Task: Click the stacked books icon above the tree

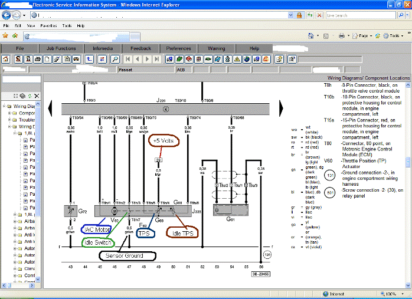Action: tap(22, 96)
